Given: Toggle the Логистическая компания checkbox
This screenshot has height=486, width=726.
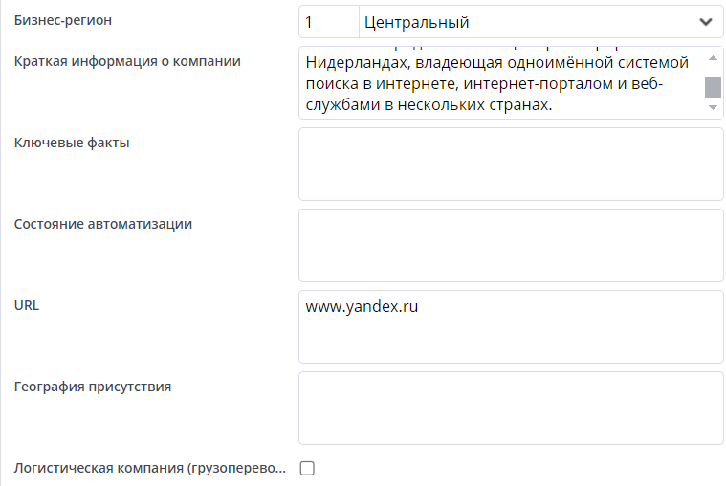Looking at the screenshot, I should (x=308, y=468).
